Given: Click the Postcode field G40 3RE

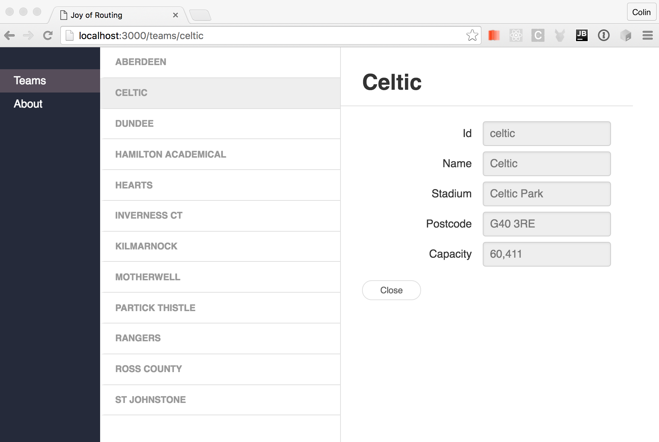Looking at the screenshot, I should point(547,224).
